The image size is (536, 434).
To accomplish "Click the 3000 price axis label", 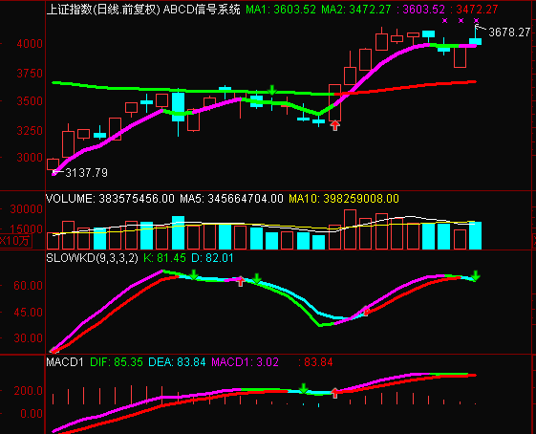I will click(30, 158).
